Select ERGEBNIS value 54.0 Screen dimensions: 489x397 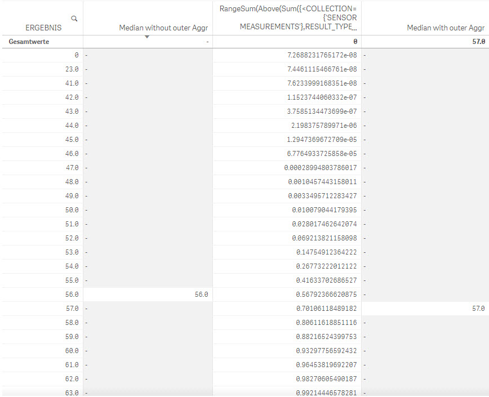(x=72, y=266)
